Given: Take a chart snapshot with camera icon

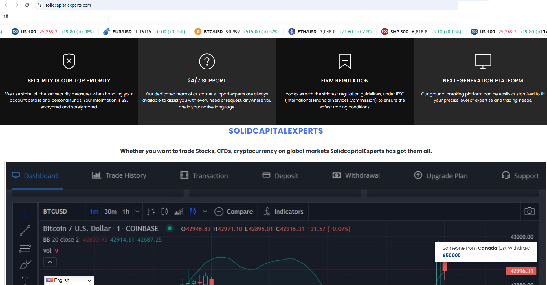Looking at the screenshot, I should click(529, 211).
